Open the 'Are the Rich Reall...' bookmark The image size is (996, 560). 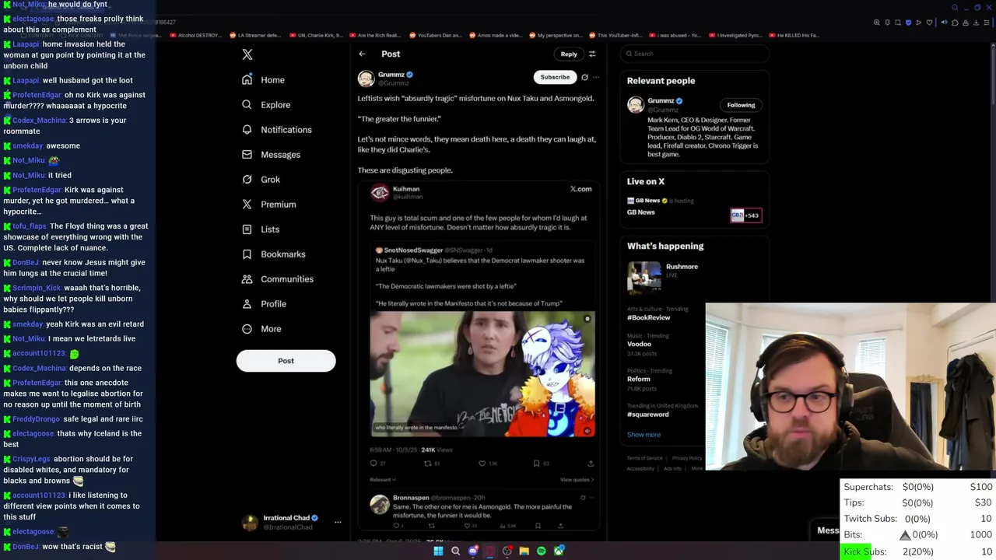(x=375, y=35)
